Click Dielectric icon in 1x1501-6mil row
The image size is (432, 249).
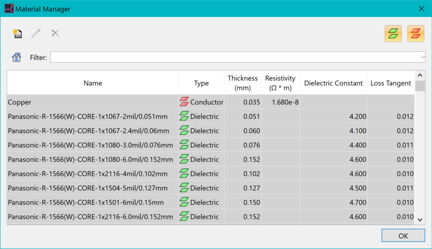tap(184, 202)
